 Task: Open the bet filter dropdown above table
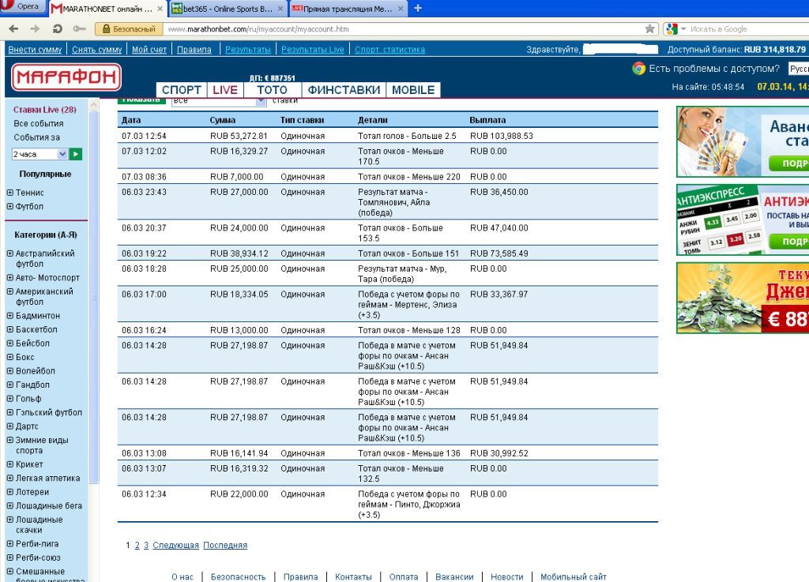[219, 101]
